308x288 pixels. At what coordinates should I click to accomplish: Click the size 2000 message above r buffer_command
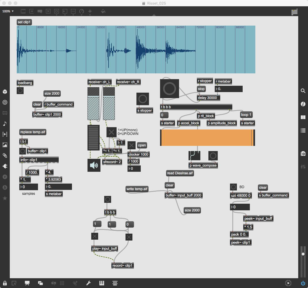coord(52,94)
